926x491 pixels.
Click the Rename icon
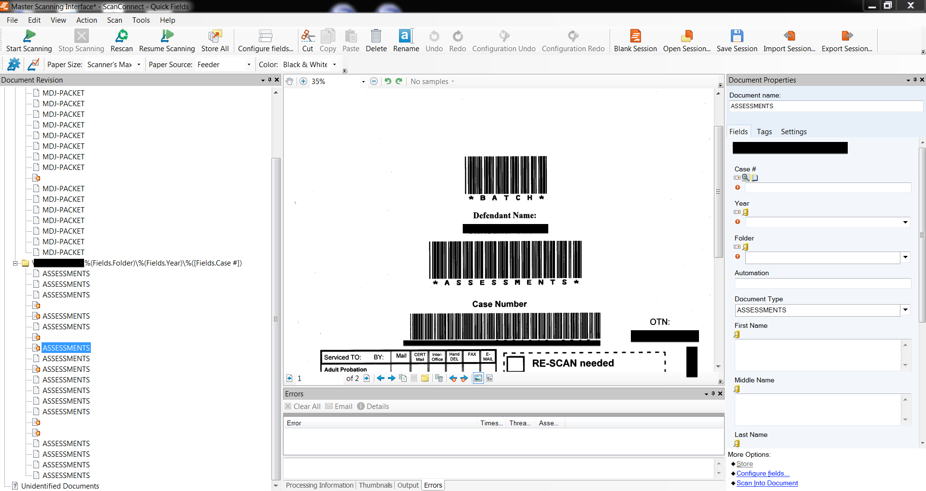point(406,36)
